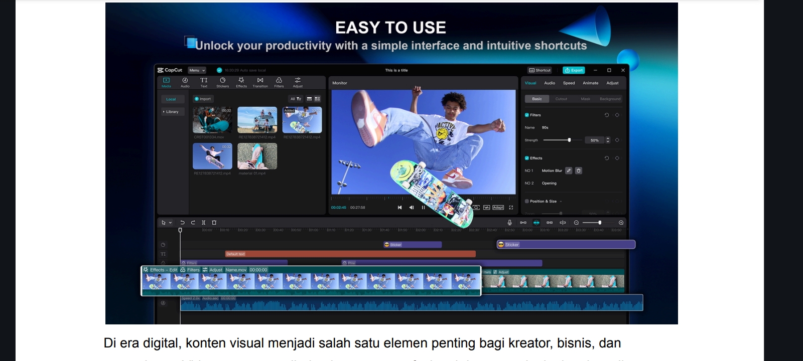Switch media panel to grid view

pos(317,99)
